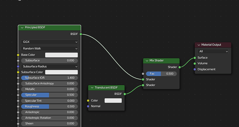Click the Subsurface IOR slider
239x127 pixels.
tap(50, 78)
